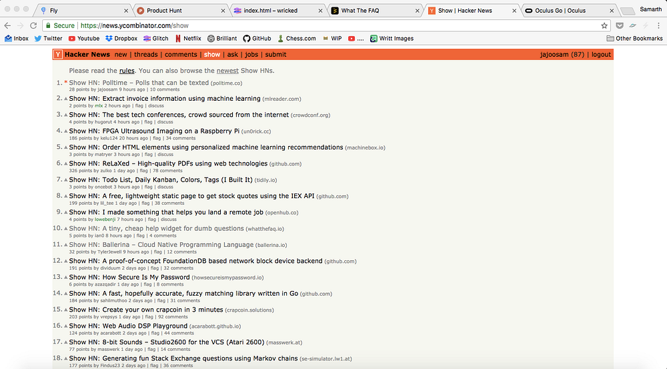
Task: Upvote How Secure Is My Password story
Action: pyautogui.click(x=66, y=278)
